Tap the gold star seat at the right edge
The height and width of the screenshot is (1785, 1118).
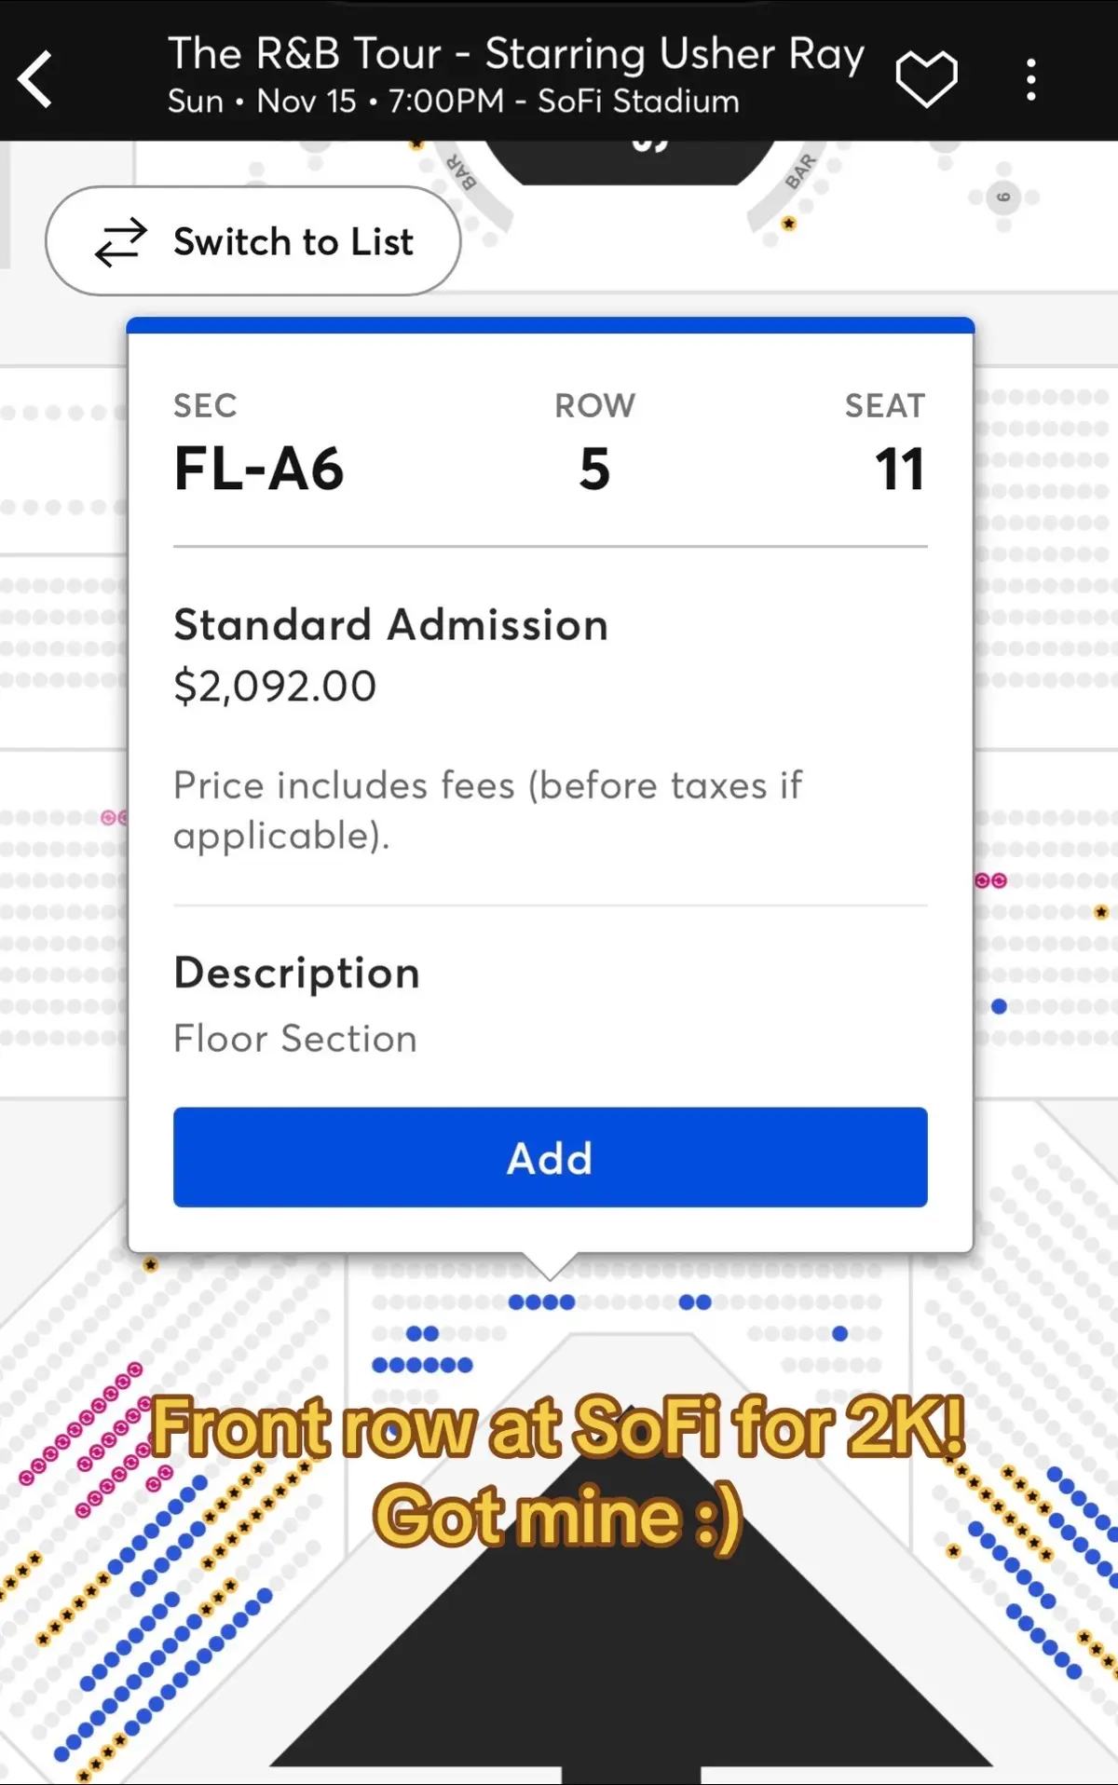1101,912
